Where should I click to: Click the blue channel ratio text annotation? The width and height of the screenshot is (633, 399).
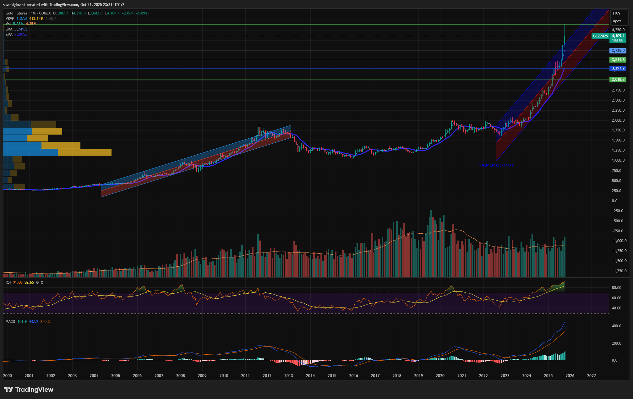[x=496, y=166]
